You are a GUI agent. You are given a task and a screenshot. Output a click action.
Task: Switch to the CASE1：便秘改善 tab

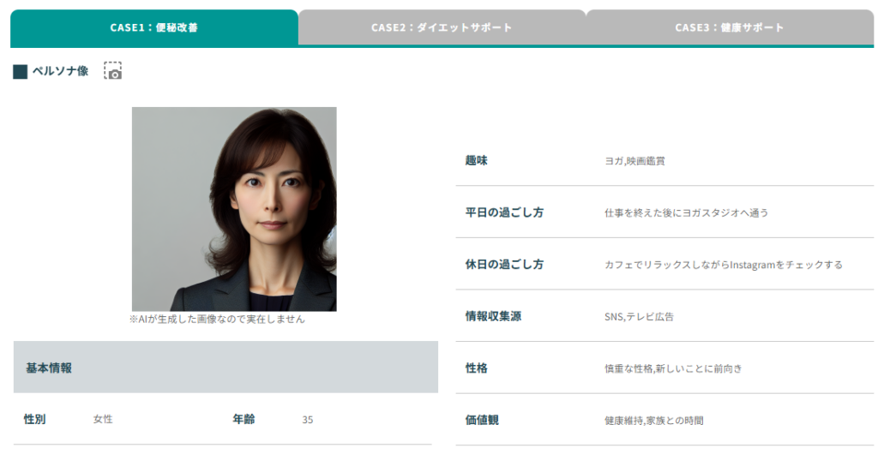154,27
